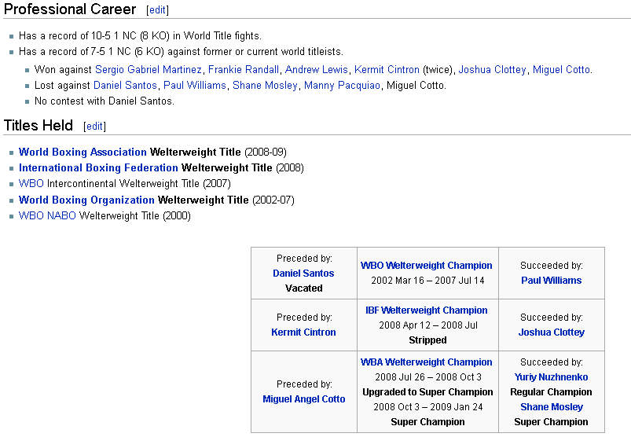Open WBA Welterweight Champion link in table
The height and width of the screenshot is (448, 631).
(x=427, y=362)
